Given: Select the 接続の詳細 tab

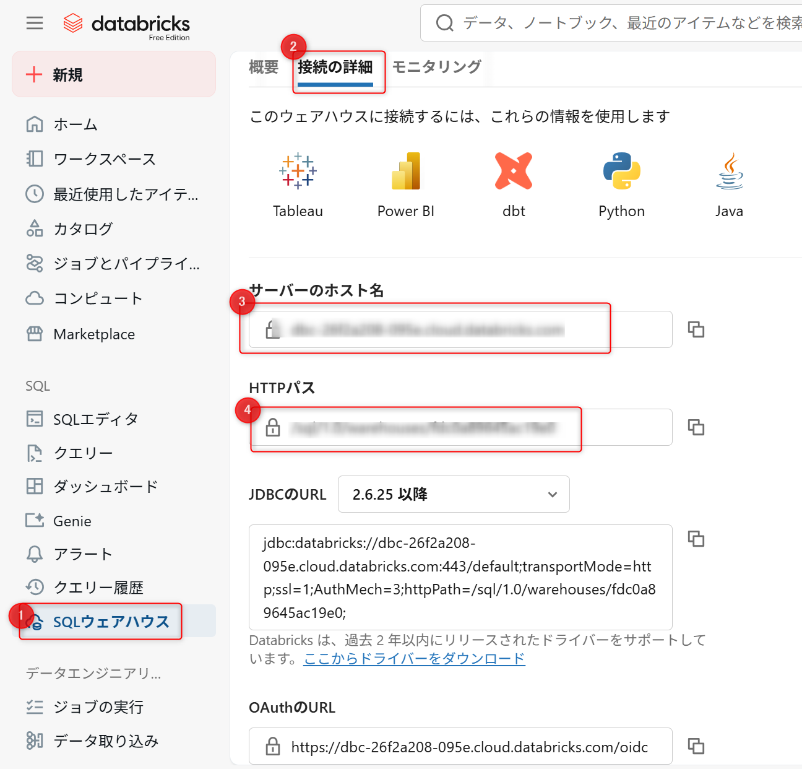Looking at the screenshot, I should coord(335,67).
